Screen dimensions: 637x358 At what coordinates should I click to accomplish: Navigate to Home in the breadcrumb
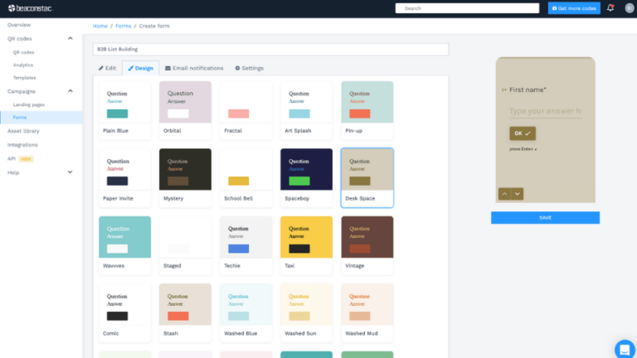(x=100, y=26)
